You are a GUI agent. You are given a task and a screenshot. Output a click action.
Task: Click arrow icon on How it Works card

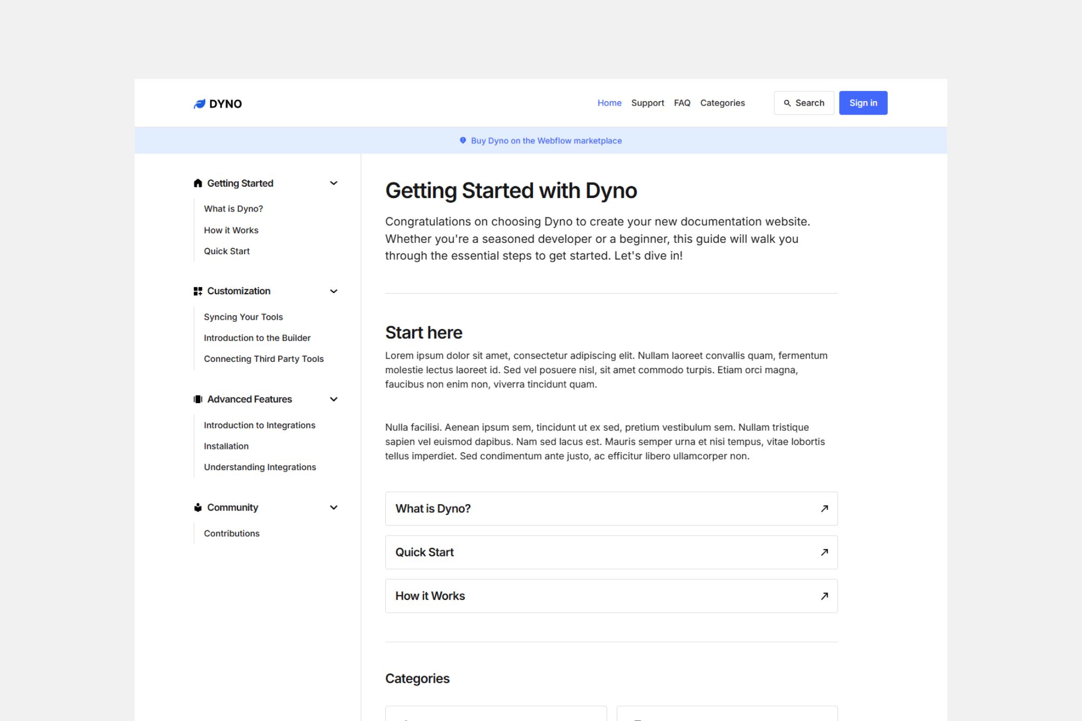(824, 596)
